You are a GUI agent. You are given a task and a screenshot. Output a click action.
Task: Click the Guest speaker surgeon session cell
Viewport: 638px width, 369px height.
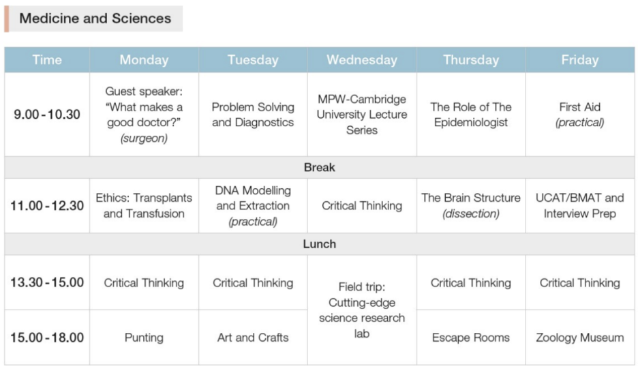[x=144, y=115]
